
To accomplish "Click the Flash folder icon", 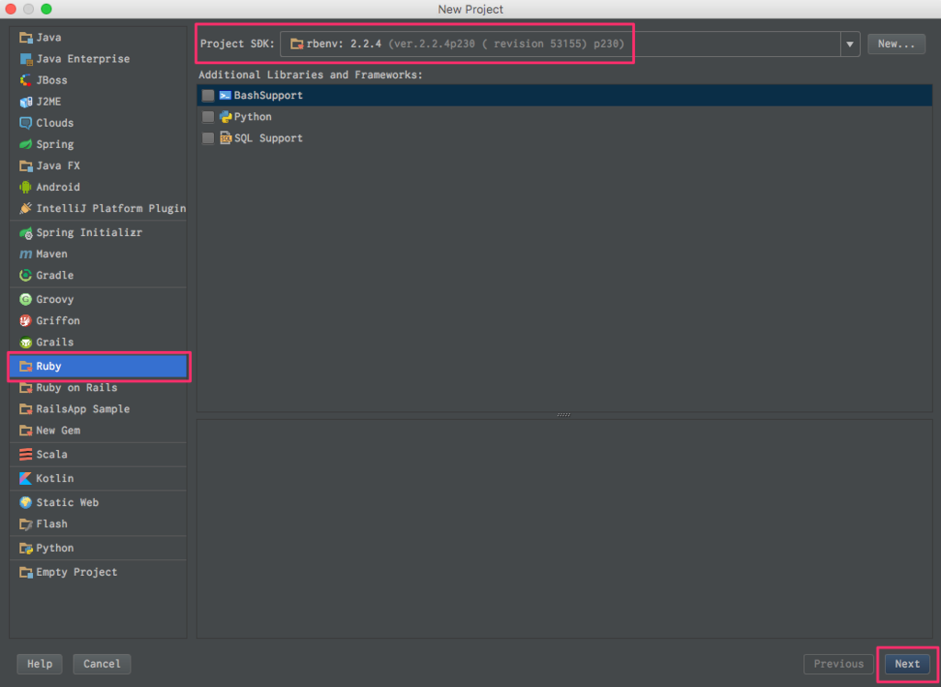I will pos(26,524).
